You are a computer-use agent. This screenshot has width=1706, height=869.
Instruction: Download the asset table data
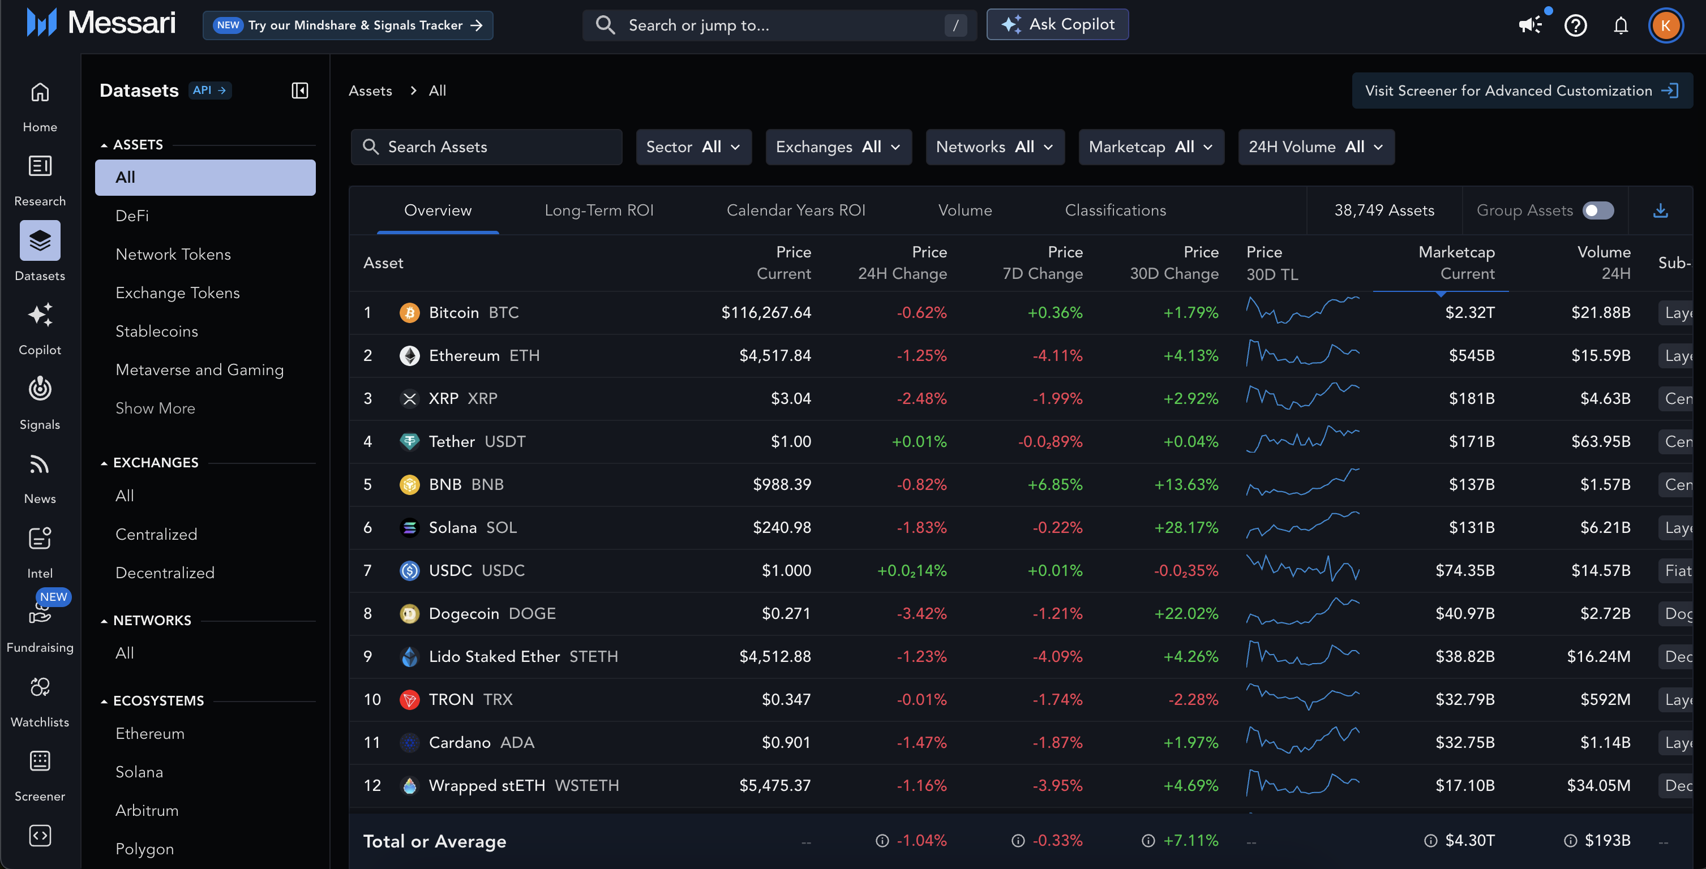[x=1660, y=210]
